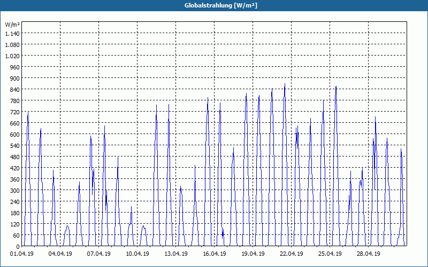Click the 780 y-axis label
This screenshot has width=428, height=267.
coord(16,101)
